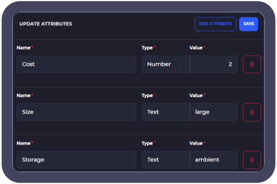This screenshot has height=184, width=277.
Task: Edit the value field containing 2
Action: [213, 64]
